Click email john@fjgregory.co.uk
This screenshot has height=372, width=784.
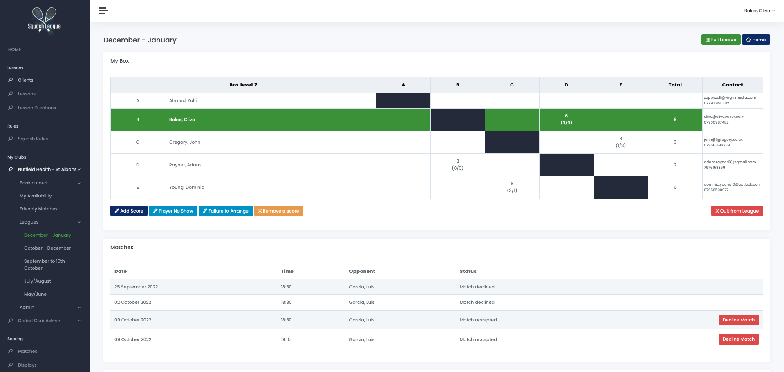pos(723,139)
